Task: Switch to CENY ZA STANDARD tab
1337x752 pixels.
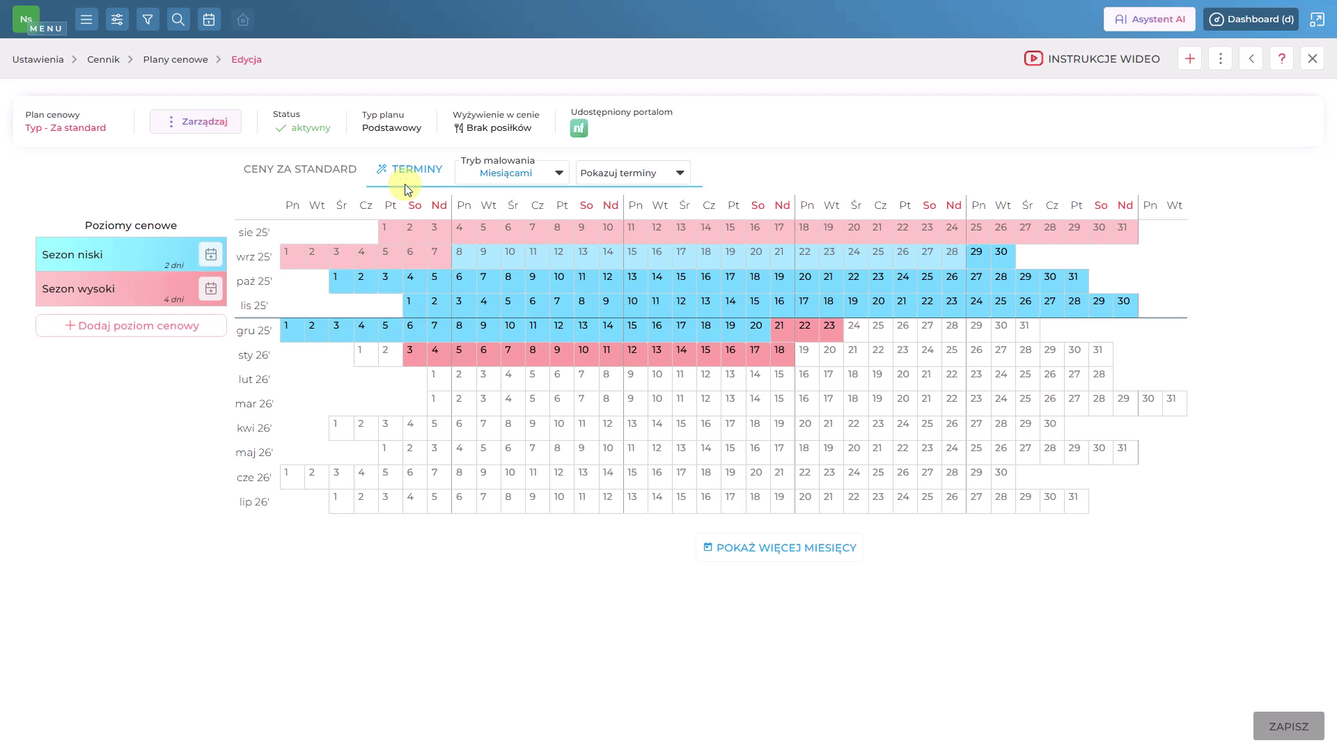Action: pyautogui.click(x=300, y=169)
